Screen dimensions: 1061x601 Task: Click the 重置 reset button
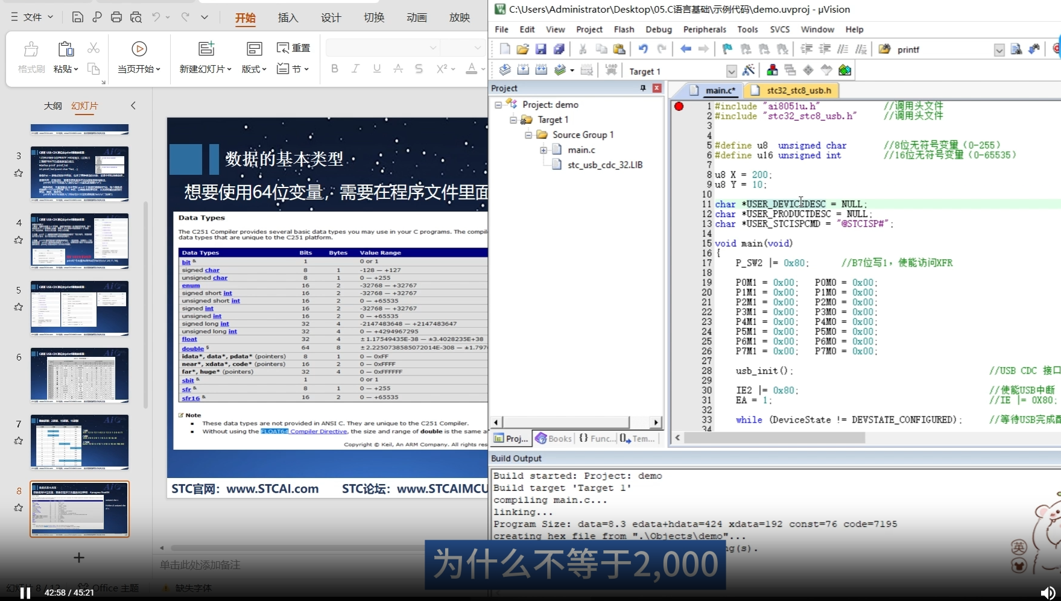[293, 48]
